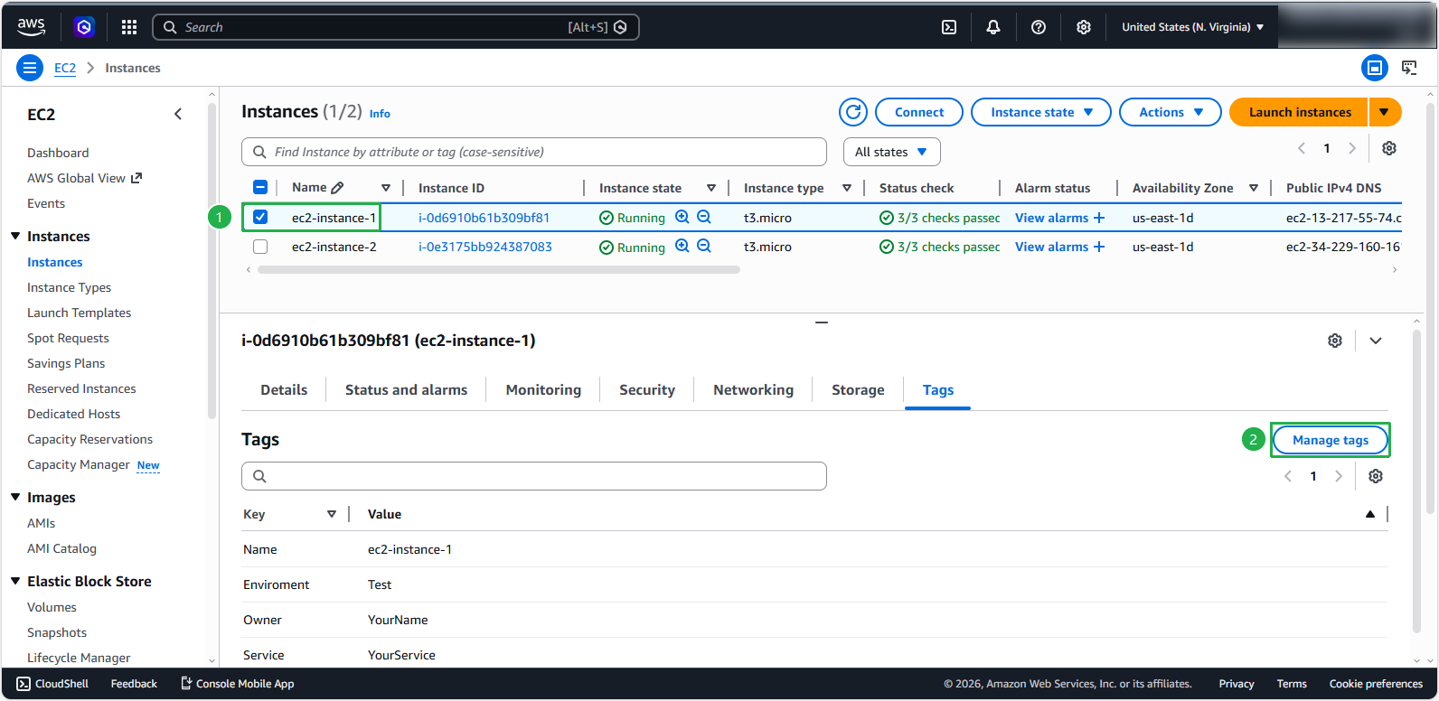Open the services grid menu icon

tap(129, 27)
